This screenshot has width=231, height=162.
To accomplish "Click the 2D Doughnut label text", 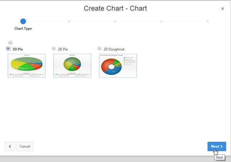I will 114,49.
